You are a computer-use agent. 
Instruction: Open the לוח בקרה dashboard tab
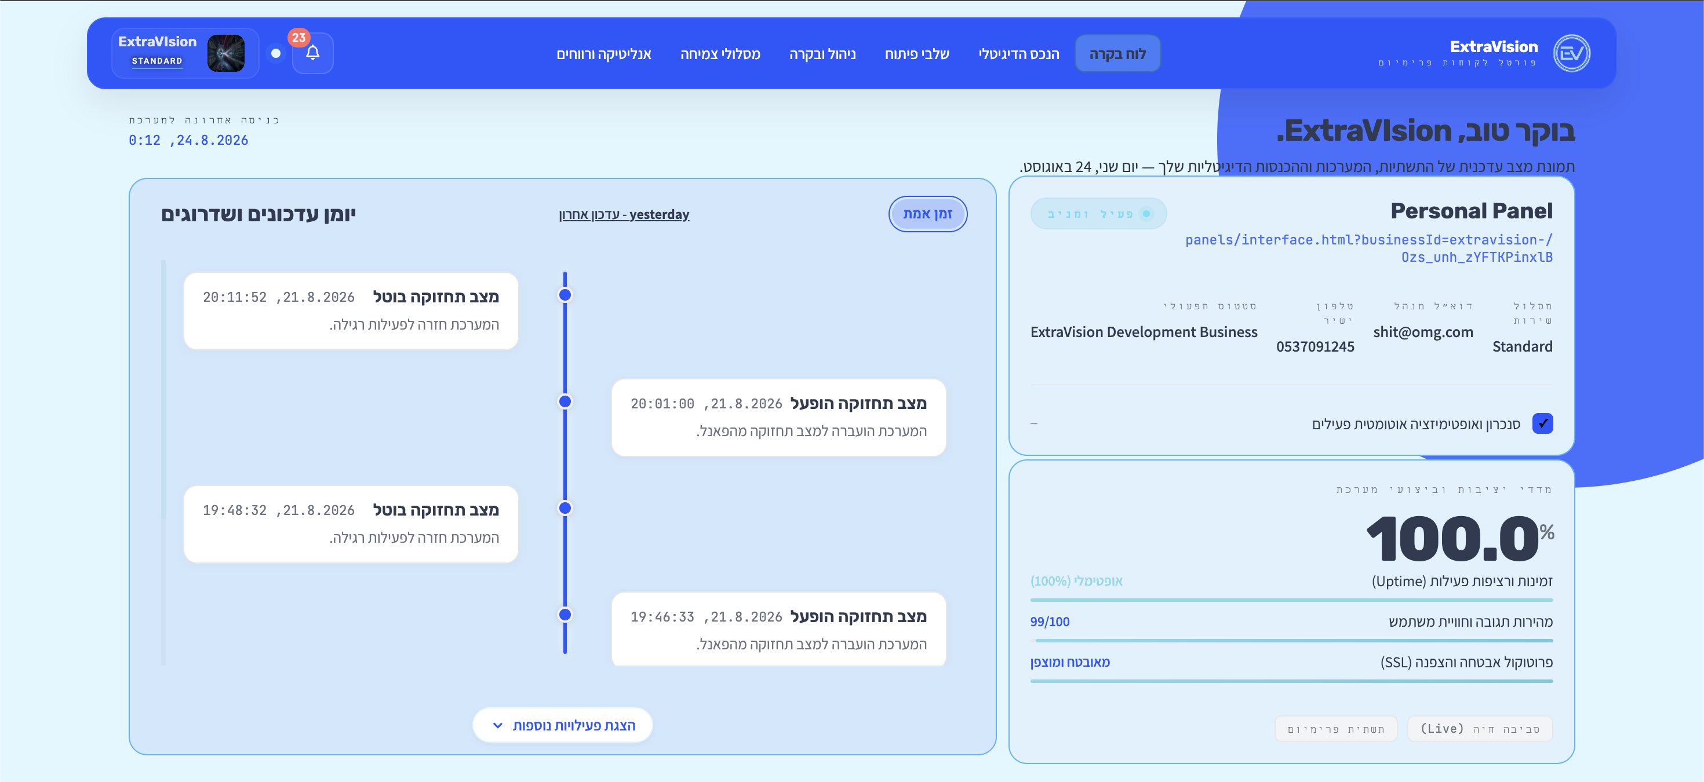pyautogui.click(x=1117, y=53)
